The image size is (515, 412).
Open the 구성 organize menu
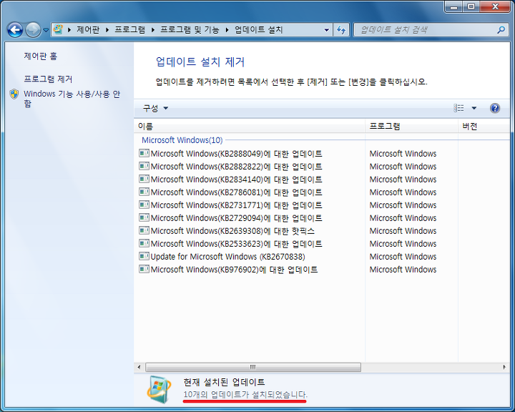pos(155,108)
